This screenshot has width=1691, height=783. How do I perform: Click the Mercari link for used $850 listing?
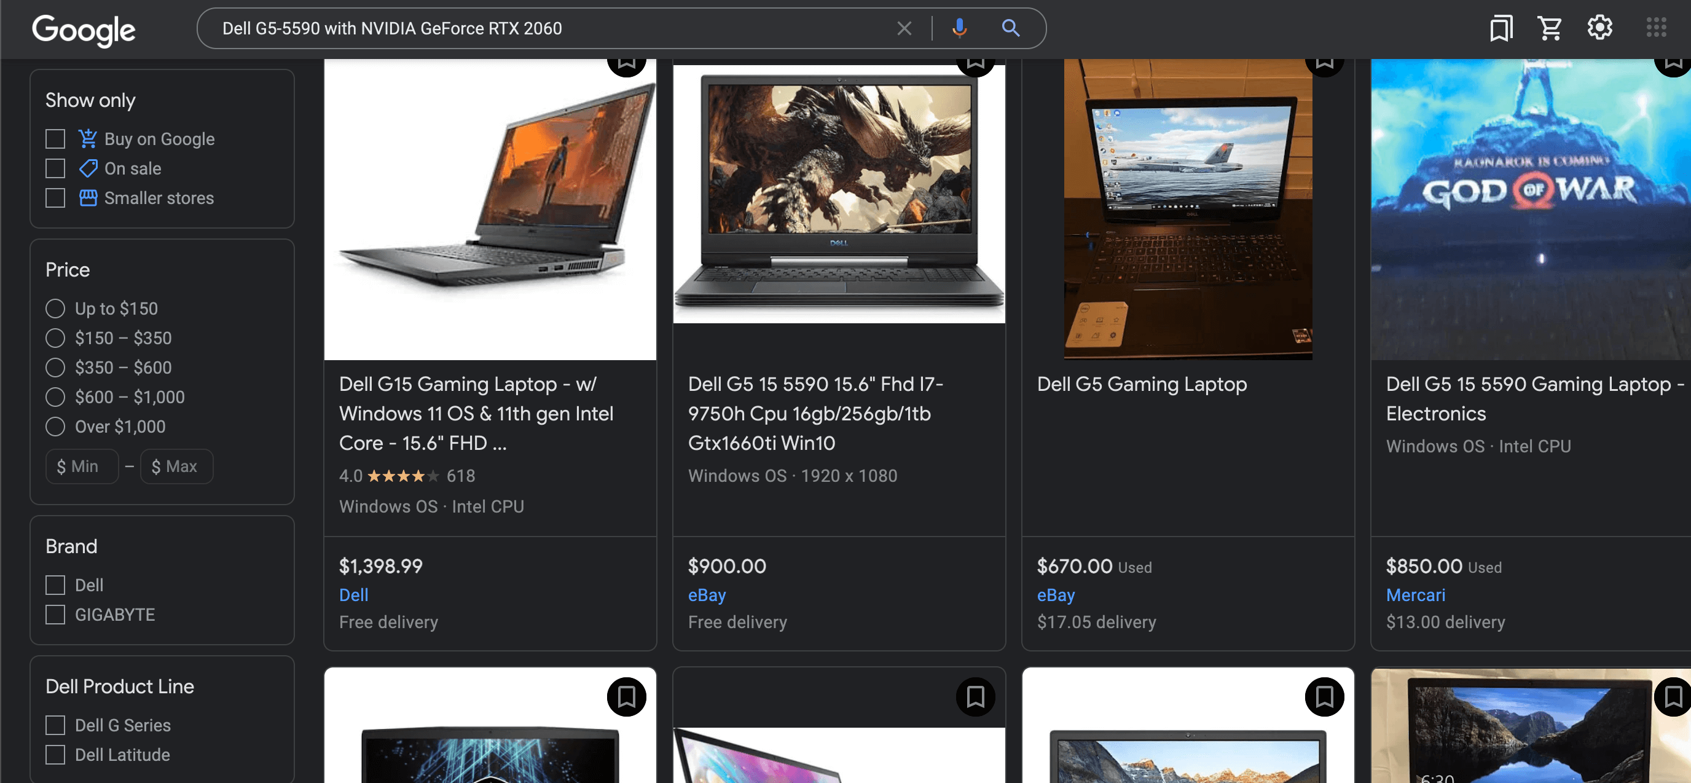(x=1415, y=594)
